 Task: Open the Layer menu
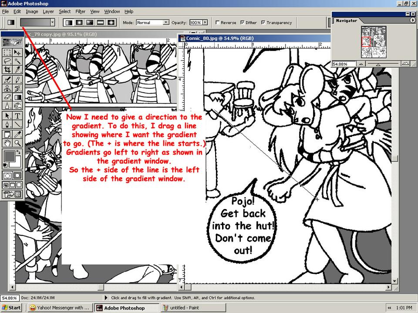tap(48, 11)
